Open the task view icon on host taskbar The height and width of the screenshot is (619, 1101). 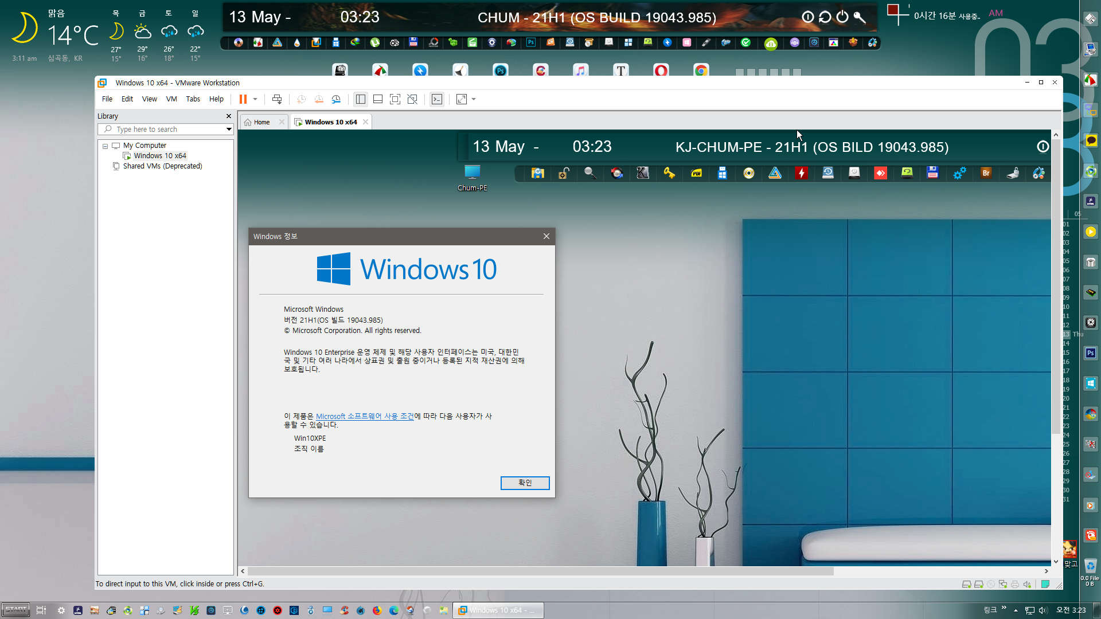[41, 610]
